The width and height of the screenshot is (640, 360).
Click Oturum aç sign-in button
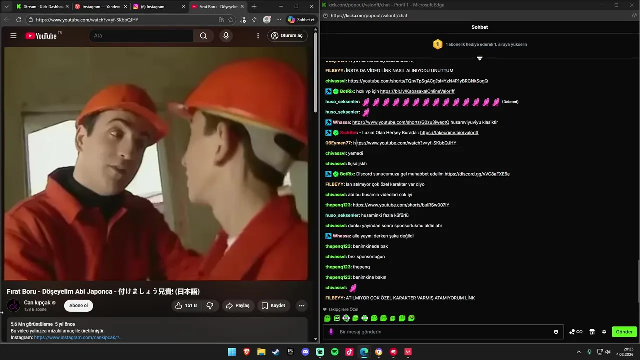coord(287,36)
